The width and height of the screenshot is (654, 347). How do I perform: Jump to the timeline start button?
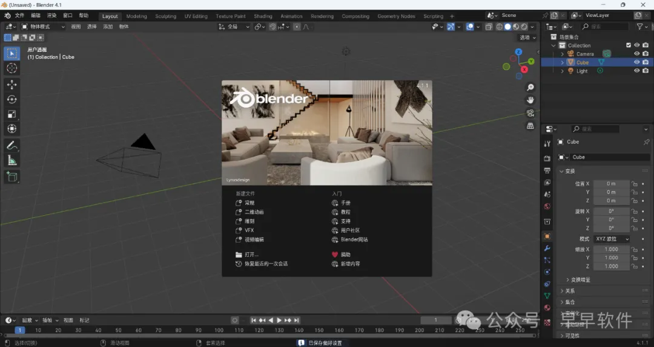click(253, 320)
